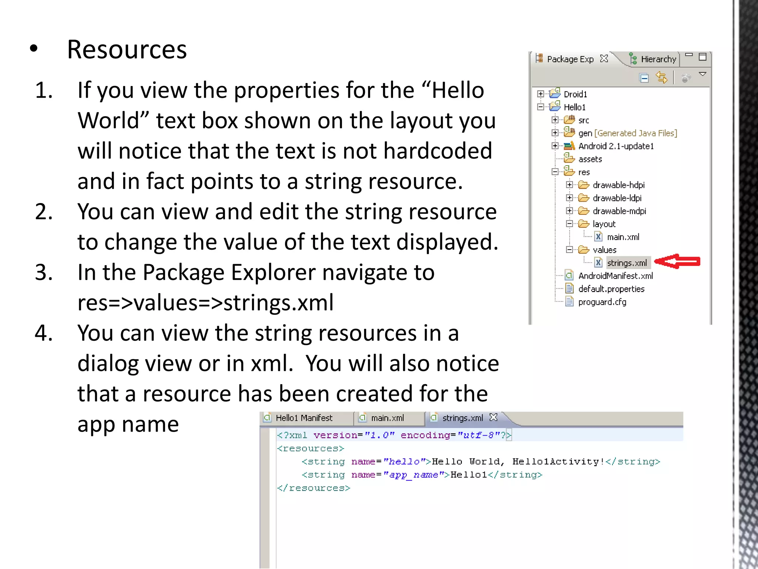Collapse the res folder
This screenshot has width=758, height=569.
click(555, 172)
